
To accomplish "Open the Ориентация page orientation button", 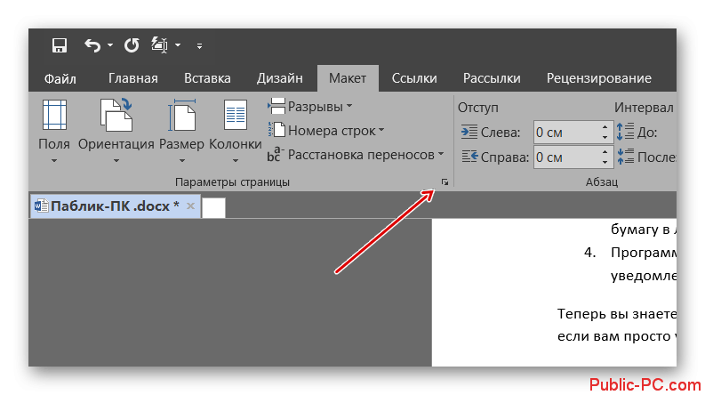I will coord(116,131).
